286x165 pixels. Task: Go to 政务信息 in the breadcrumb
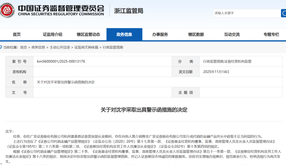38,47
